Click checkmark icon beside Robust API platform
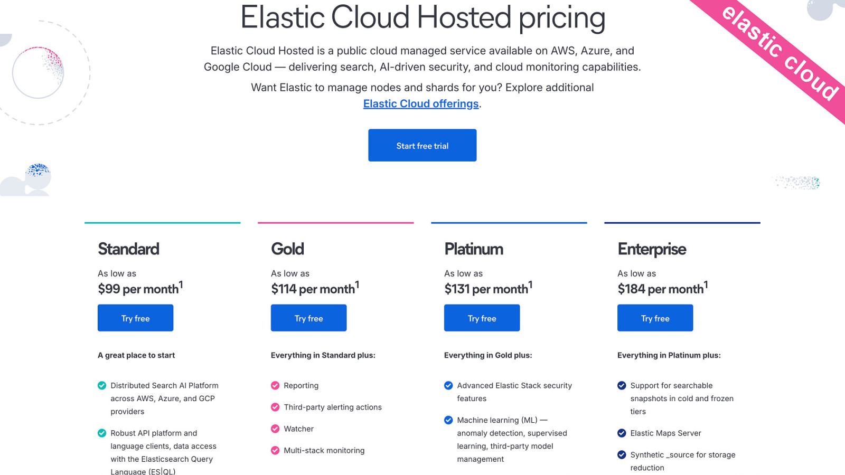The image size is (845, 475). tap(102, 433)
